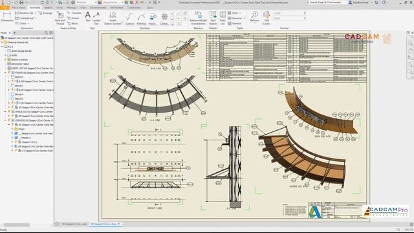Expand the Symbols gallery more arrow

pyautogui.click(x=173, y=24)
